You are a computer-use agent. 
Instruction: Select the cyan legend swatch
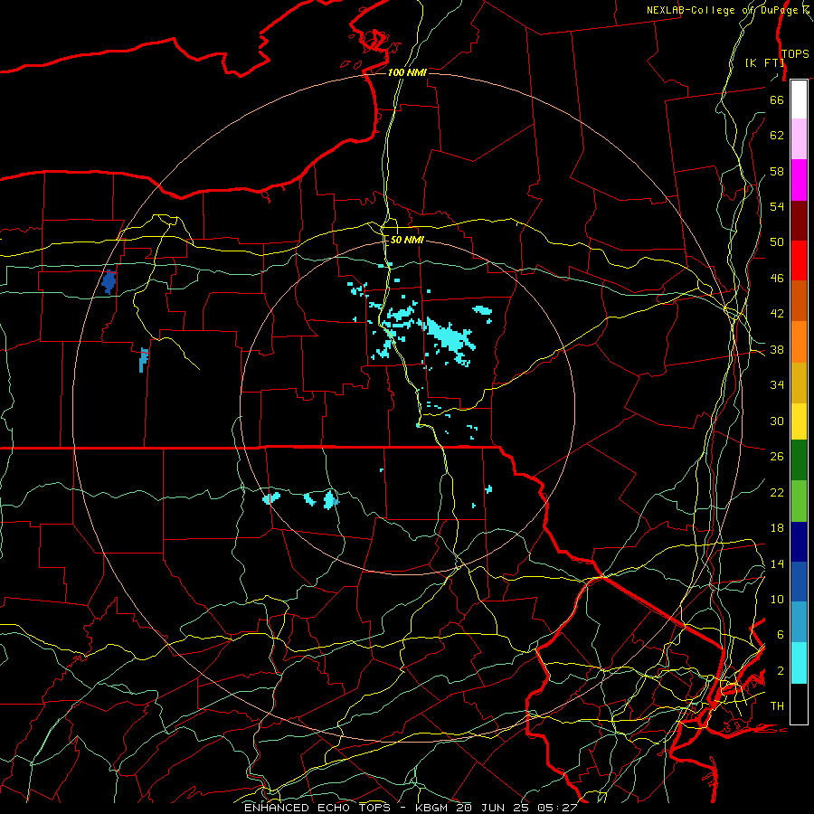(799, 663)
